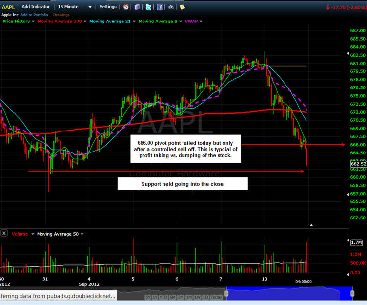Select the 1W range button
This screenshot has height=305, width=367.
pos(197,297)
